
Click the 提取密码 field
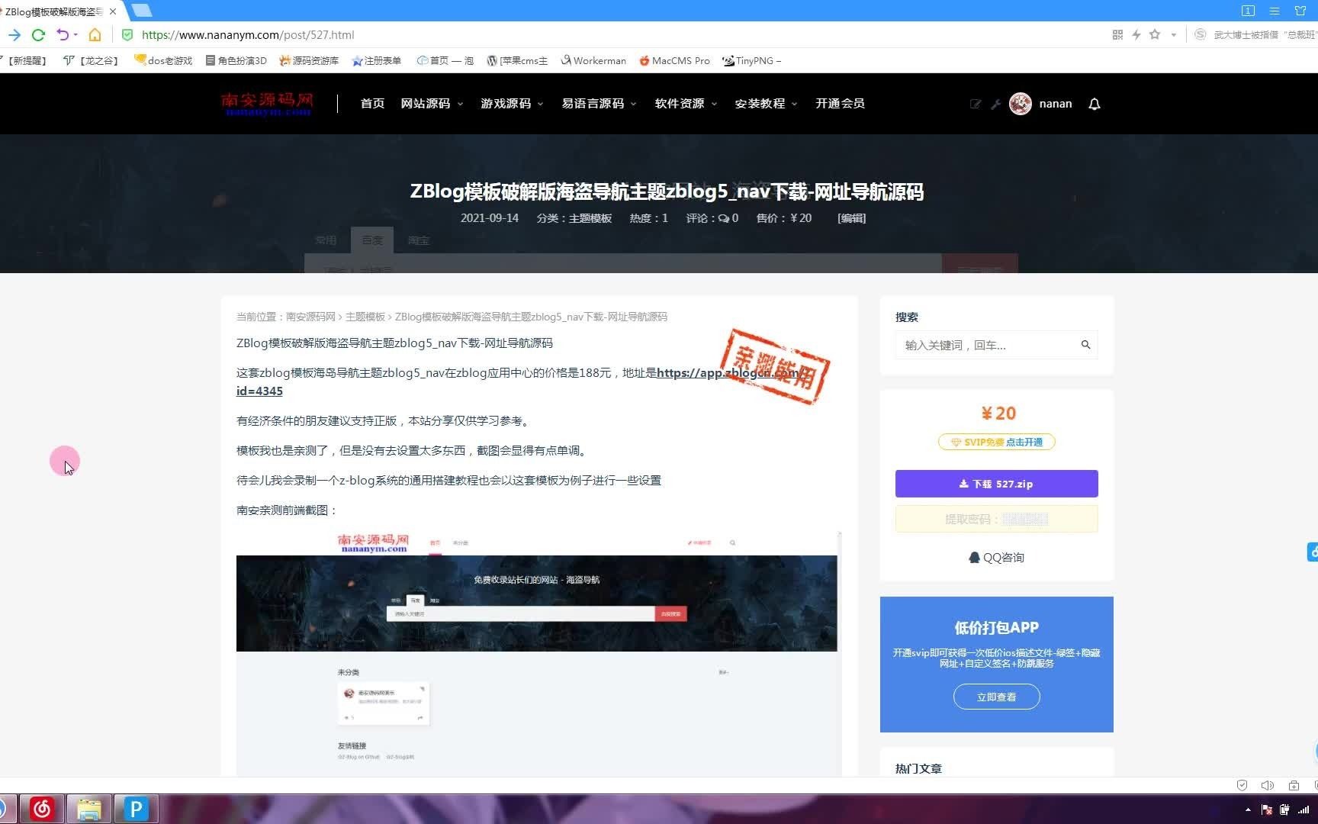(996, 520)
